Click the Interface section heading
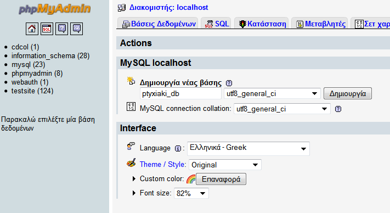The height and width of the screenshot is (213, 390). click(x=138, y=128)
